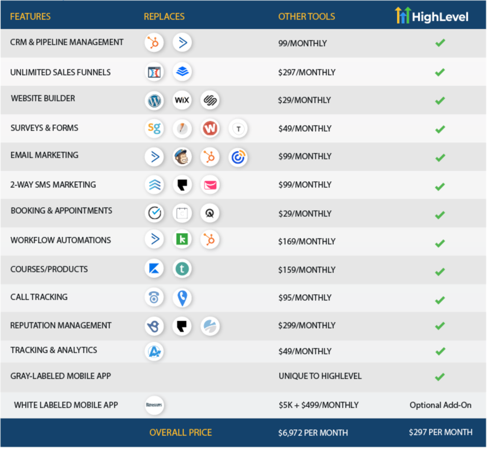Click 'TRACKING & ANALYTICS' label
Image resolution: width=489 pixels, height=453 pixels.
point(54,350)
